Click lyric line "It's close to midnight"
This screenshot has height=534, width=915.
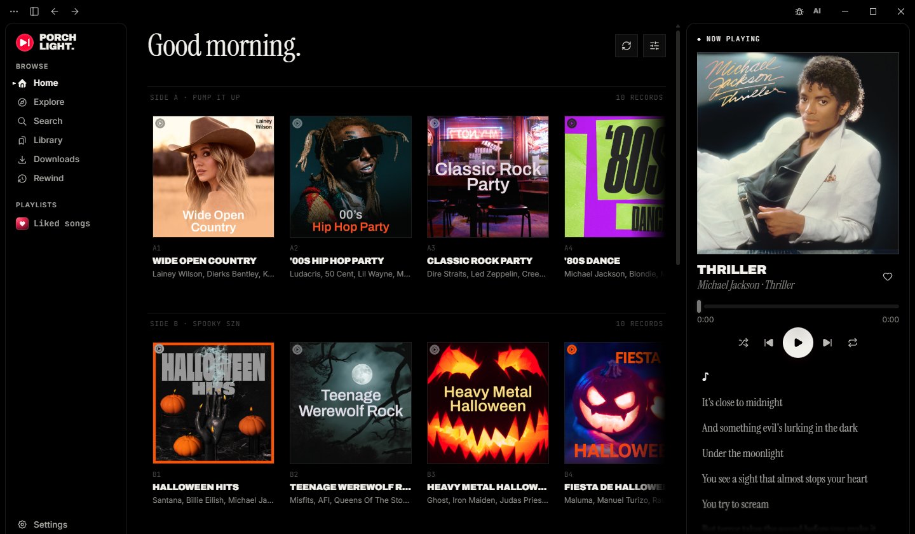click(x=742, y=402)
